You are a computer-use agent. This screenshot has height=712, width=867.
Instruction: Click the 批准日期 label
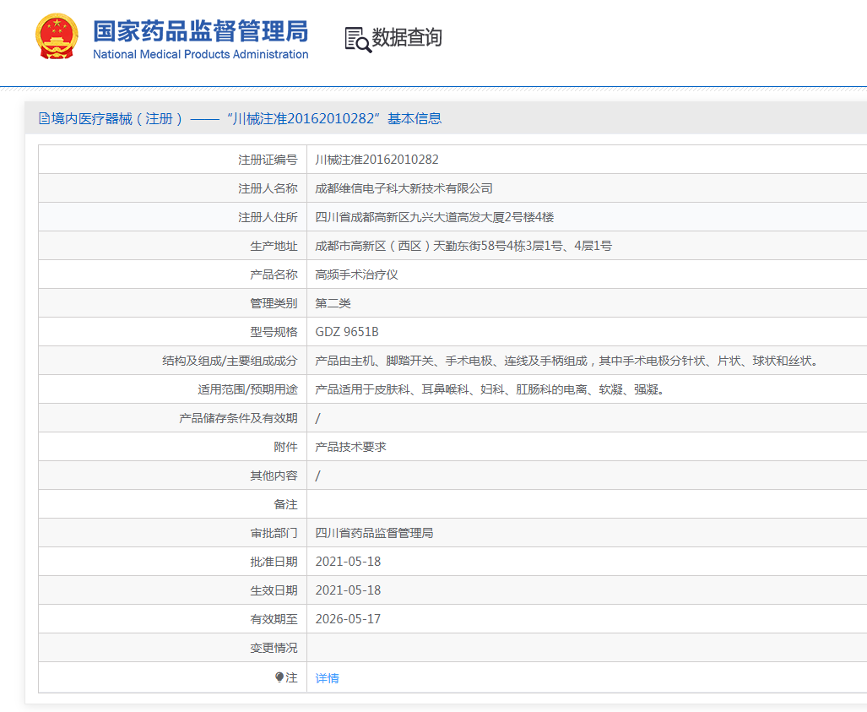(274, 562)
